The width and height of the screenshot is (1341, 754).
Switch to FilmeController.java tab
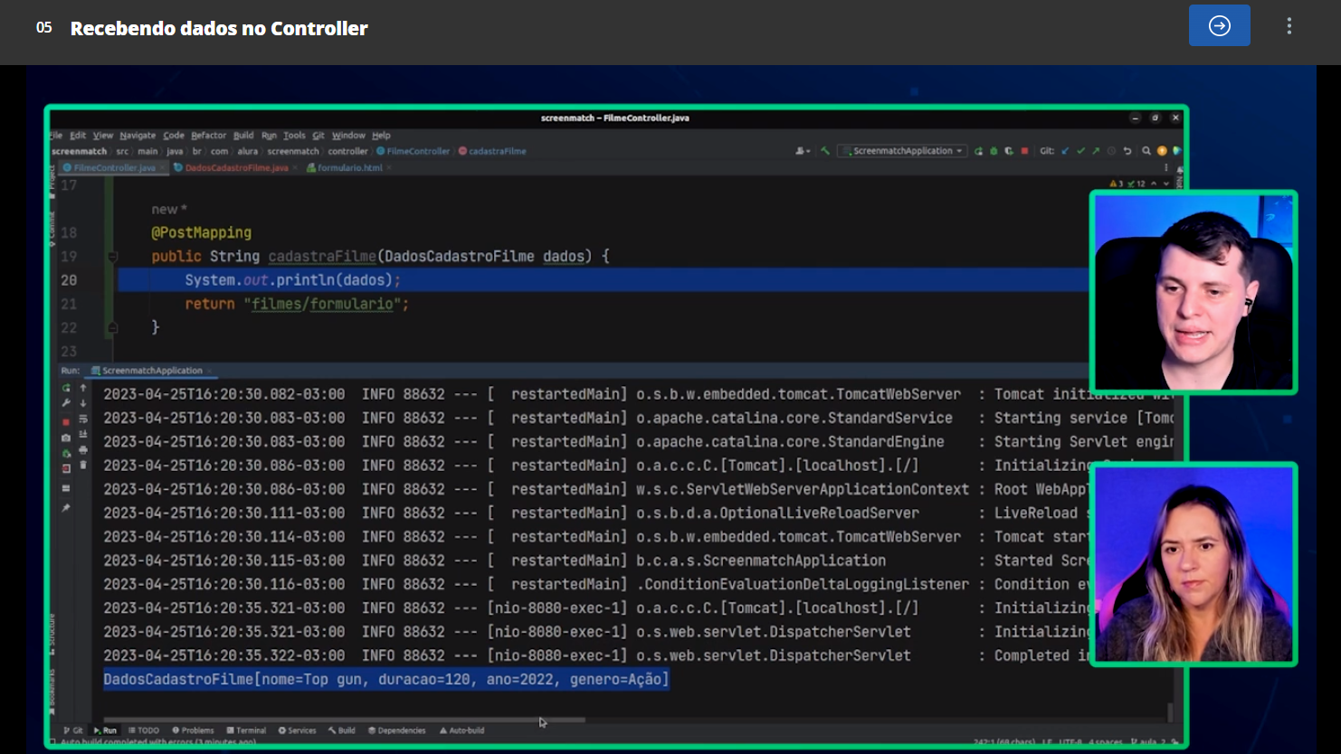pyautogui.click(x=114, y=168)
